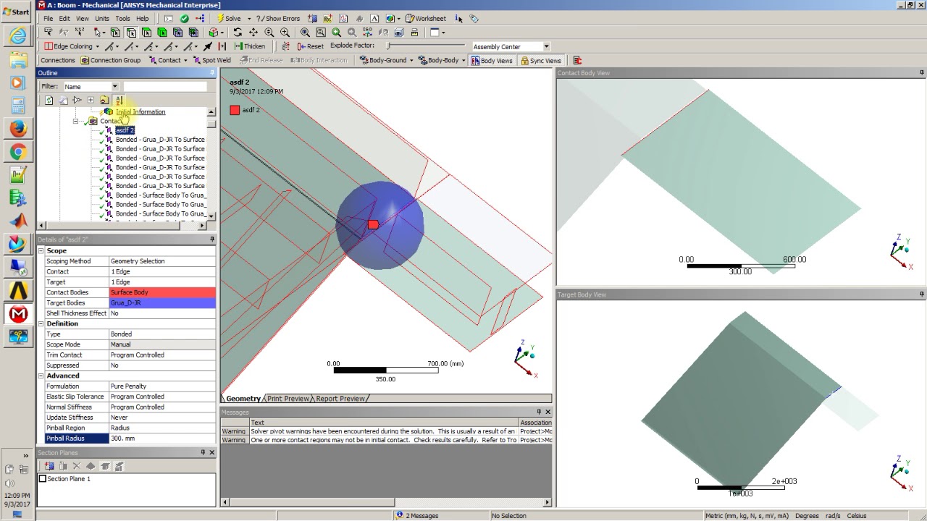Screen dimensions: 927x521
Task: Click the Pinball Radius value field
Action: click(162, 439)
